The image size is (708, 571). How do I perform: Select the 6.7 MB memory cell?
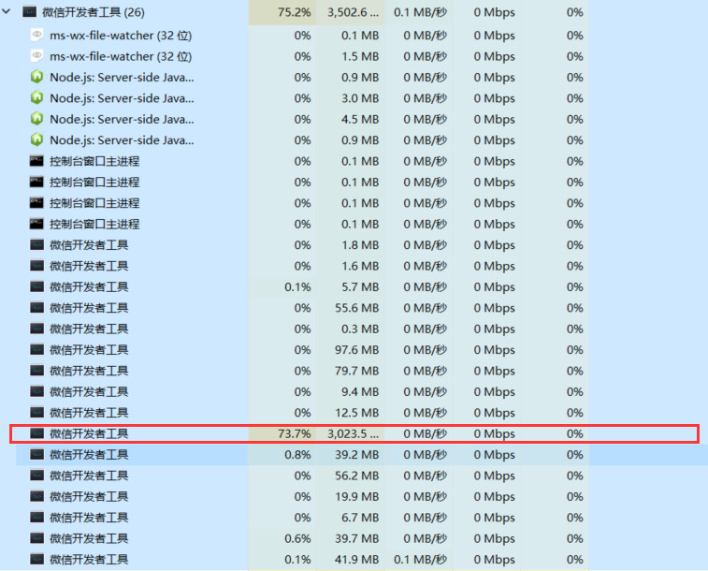[x=360, y=518]
